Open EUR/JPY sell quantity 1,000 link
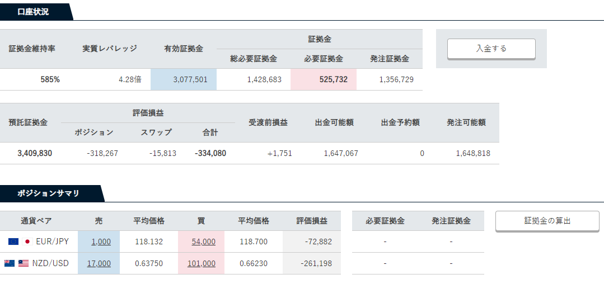604x284 pixels. pyautogui.click(x=101, y=242)
